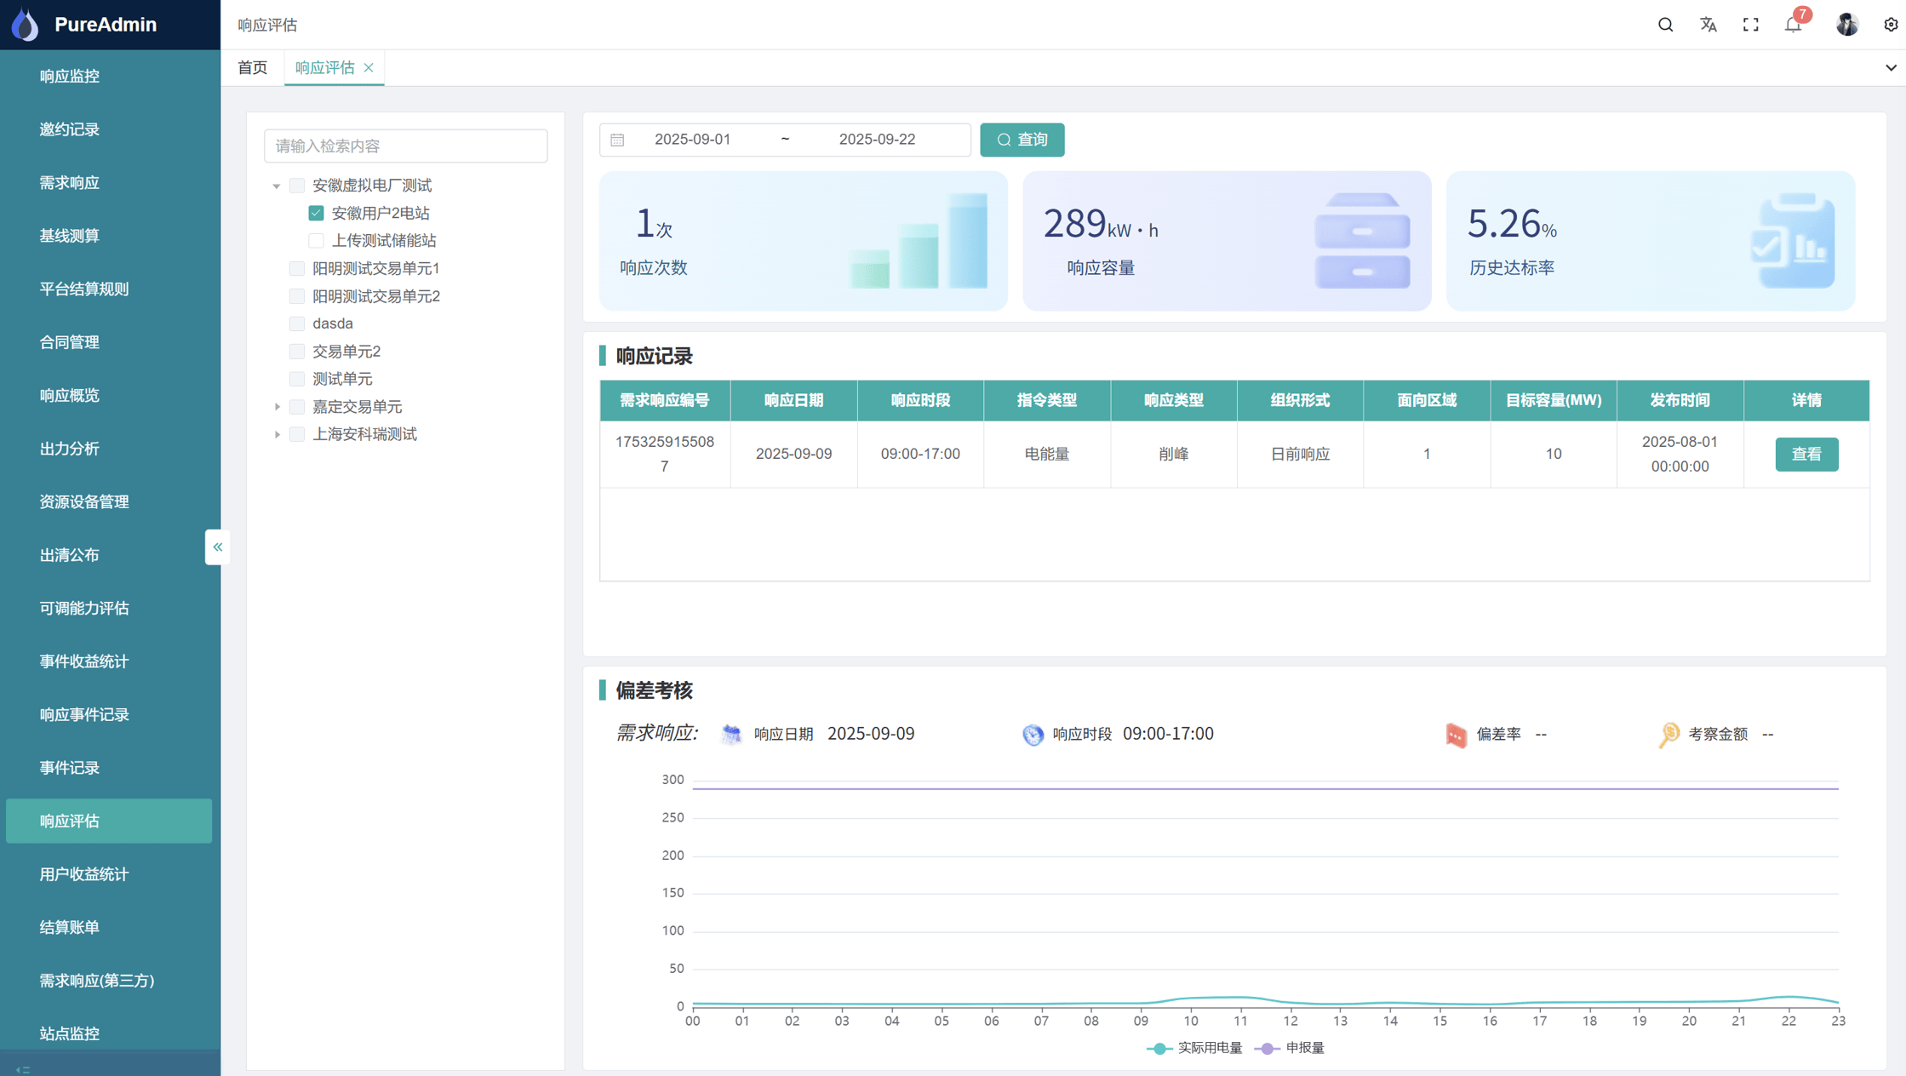Toggle 申报量 legend color marker
Screen dimensions: 1906x1076
click(1267, 1048)
